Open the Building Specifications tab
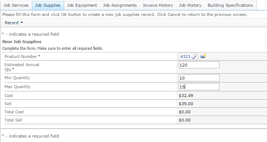Viewport: 267px width, 142px height. pos(230,5)
